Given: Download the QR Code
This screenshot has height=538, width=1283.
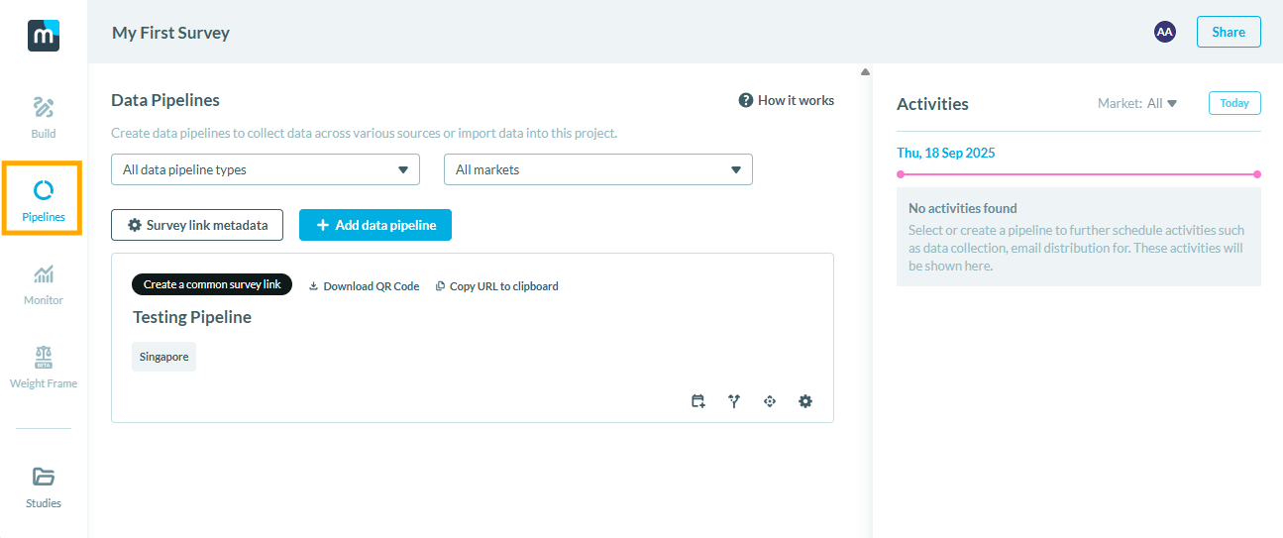Looking at the screenshot, I should [364, 286].
